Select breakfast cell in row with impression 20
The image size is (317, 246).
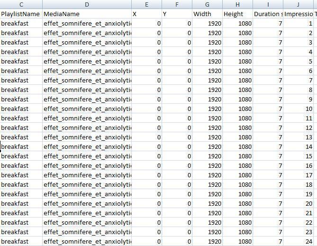(x=21, y=203)
